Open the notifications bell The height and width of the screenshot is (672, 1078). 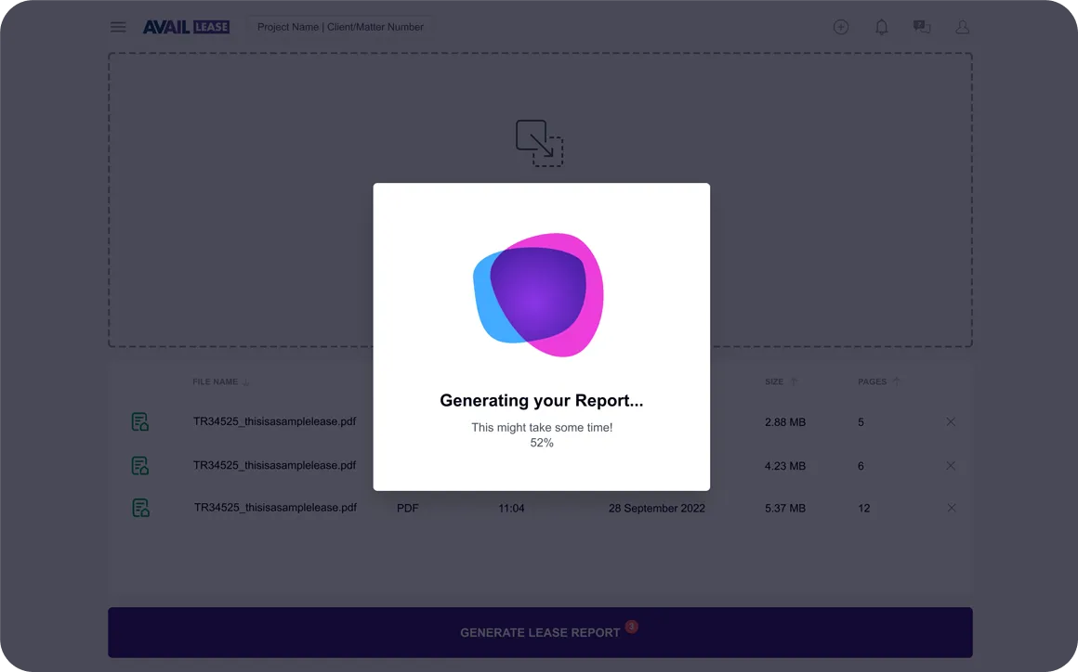tap(881, 27)
